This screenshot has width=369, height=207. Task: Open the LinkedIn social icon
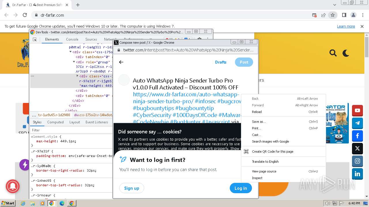(x=357, y=174)
